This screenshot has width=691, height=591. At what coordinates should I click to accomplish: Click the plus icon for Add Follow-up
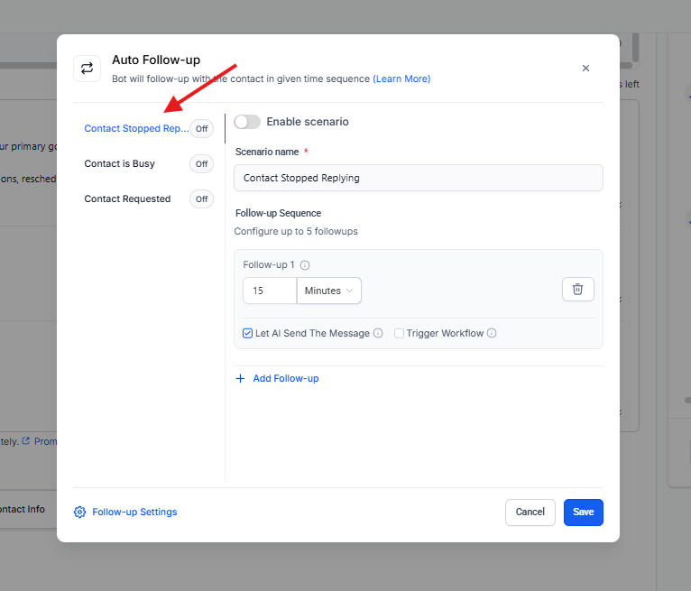(240, 379)
